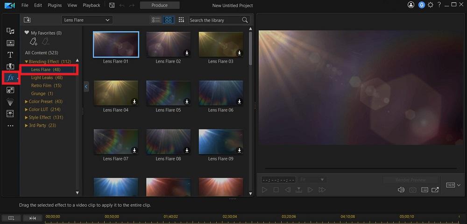This screenshot has width=467, height=224.
Task: Take a snapshot with the camera icon
Action: tap(412, 190)
